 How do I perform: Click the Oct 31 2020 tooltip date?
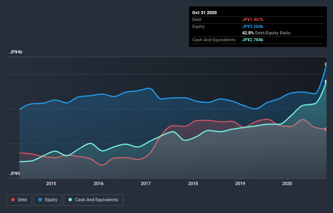tap(204, 13)
